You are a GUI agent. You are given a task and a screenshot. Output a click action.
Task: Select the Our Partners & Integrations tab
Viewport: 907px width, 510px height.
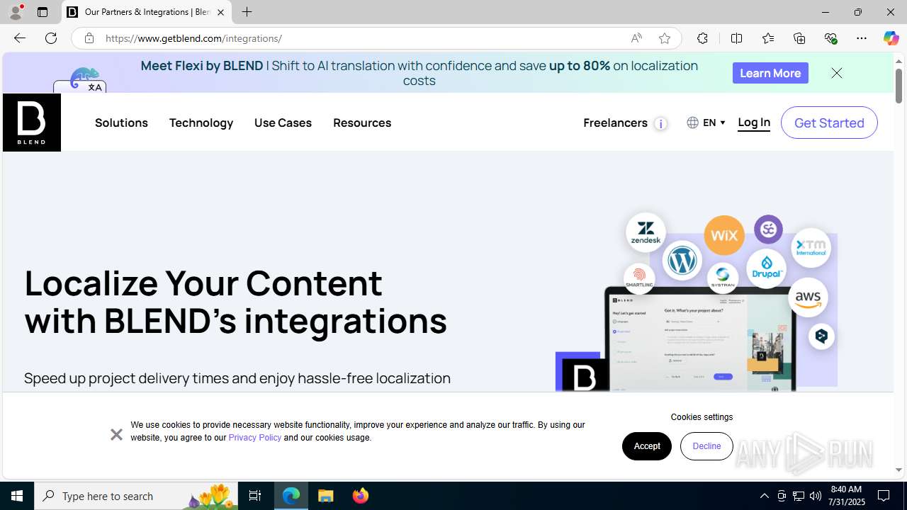(147, 12)
